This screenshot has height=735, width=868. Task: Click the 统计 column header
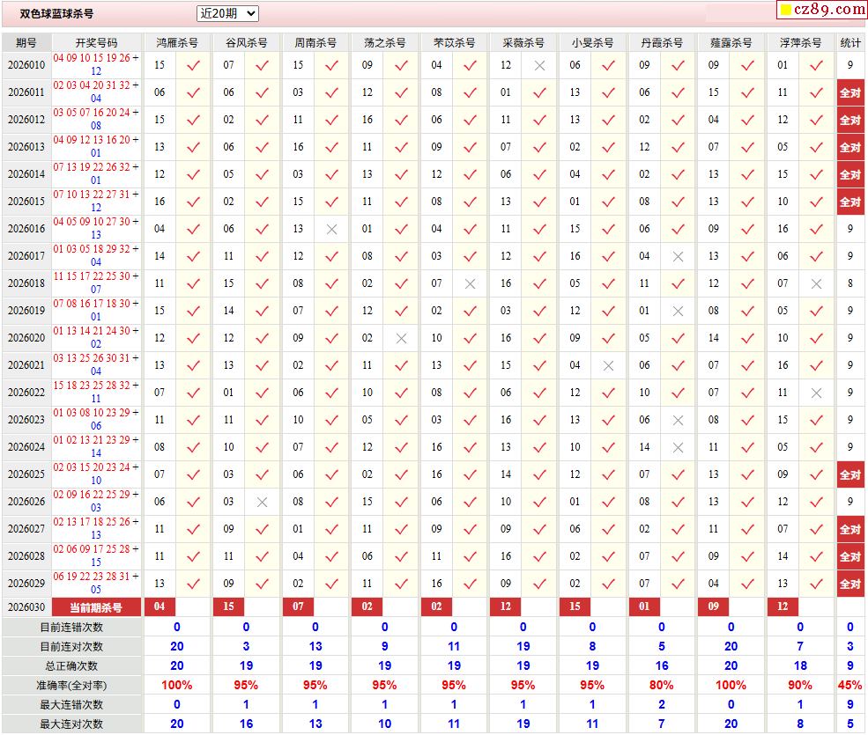pos(850,42)
